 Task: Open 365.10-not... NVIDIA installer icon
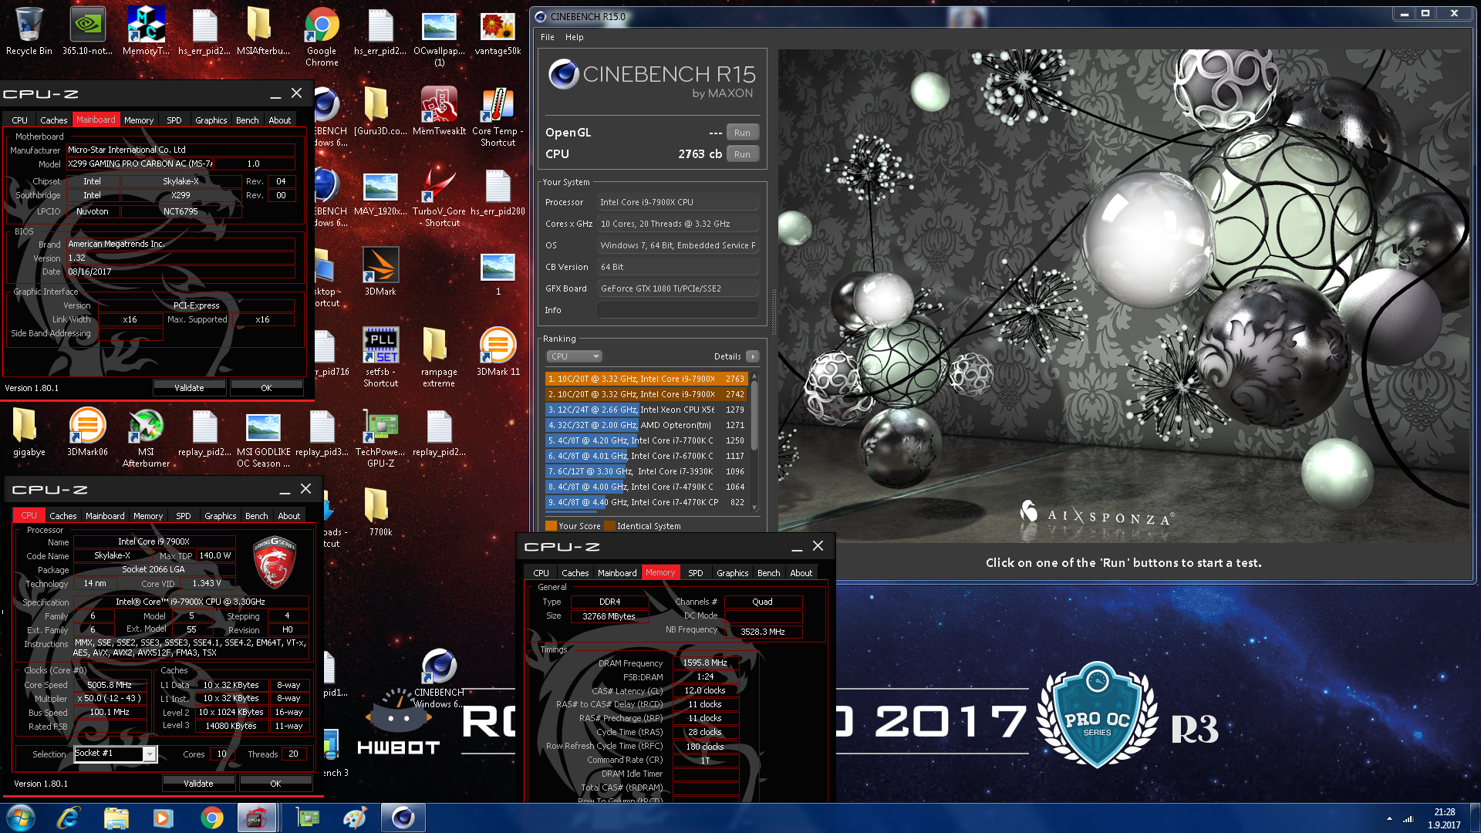[88, 31]
